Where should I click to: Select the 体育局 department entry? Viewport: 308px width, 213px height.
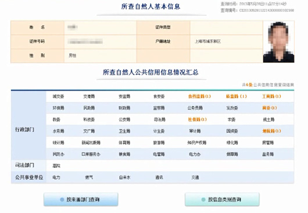pyautogui.click(x=124, y=143)
